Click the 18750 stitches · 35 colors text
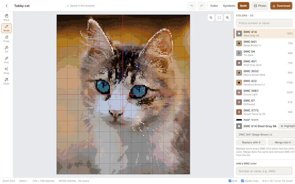The width and height of the screenshot is (295, 184). [x=73, y=181]
